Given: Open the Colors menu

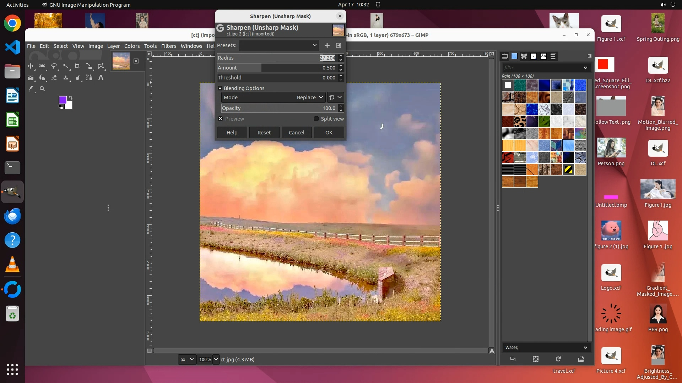Looking at the screenshot, I should (x=132, y=46).
